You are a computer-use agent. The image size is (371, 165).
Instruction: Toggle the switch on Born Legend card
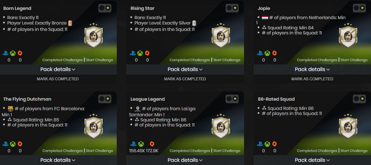click(105, 8)
